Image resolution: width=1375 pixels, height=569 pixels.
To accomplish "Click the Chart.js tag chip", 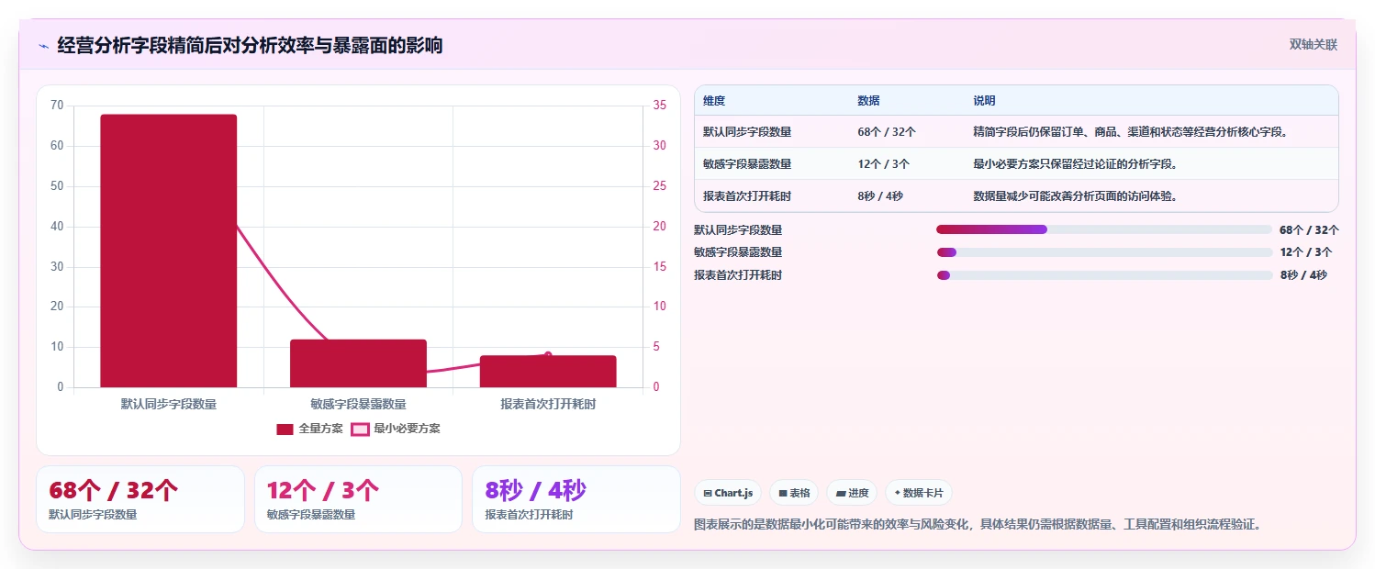I will pyautogui.click(x=728, y=493).
